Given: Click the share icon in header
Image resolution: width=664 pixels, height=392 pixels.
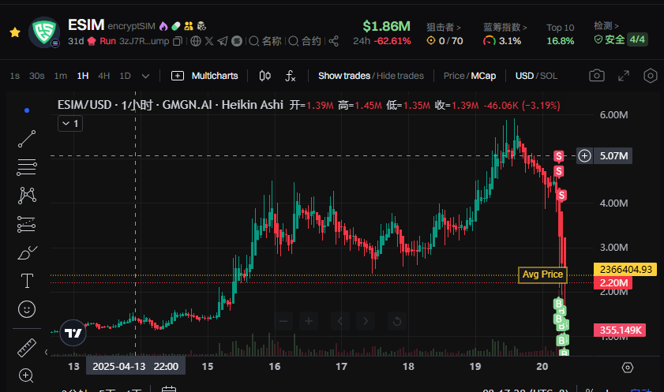Looking at the screenshot, I should (334, 41).
